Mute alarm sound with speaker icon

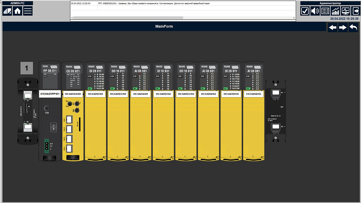click(x=315, y=11)
